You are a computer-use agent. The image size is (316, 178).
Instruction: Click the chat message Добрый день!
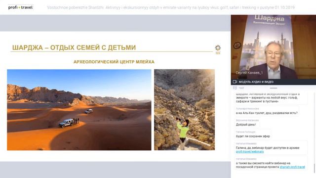[247, 123]
